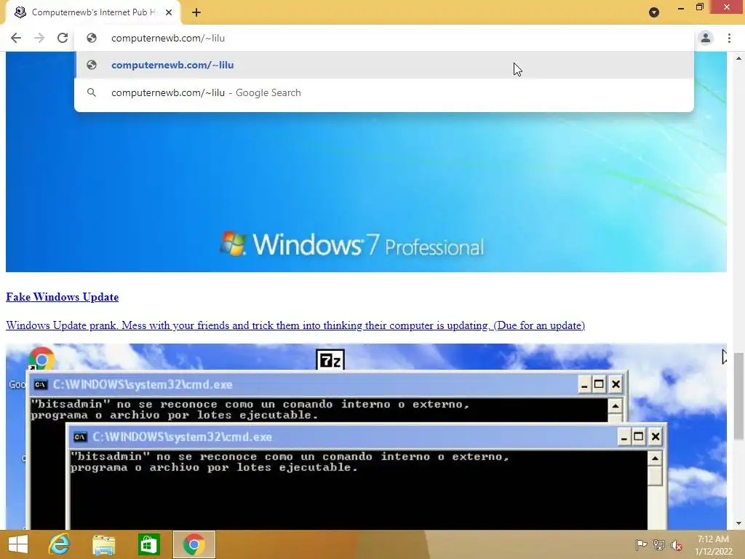
Task: Click the globe icon in the address bar
Action: click(x=92, y=38)
